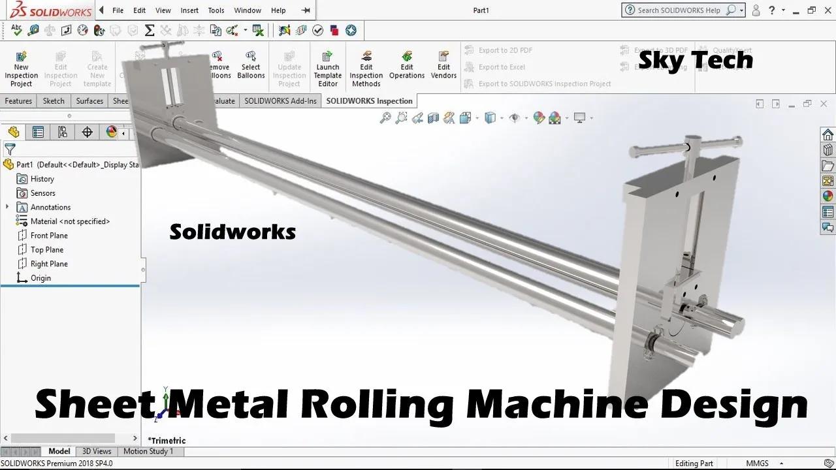Click the Design Checker checkmark circle icon
Viewport: 836px width, 470px height.
click(x=318, y=30)
